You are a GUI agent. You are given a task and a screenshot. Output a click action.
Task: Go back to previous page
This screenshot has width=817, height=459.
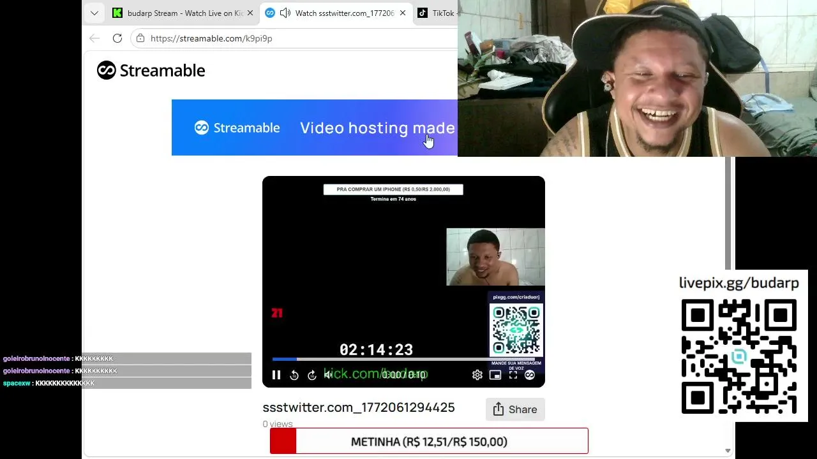(94, 38)
